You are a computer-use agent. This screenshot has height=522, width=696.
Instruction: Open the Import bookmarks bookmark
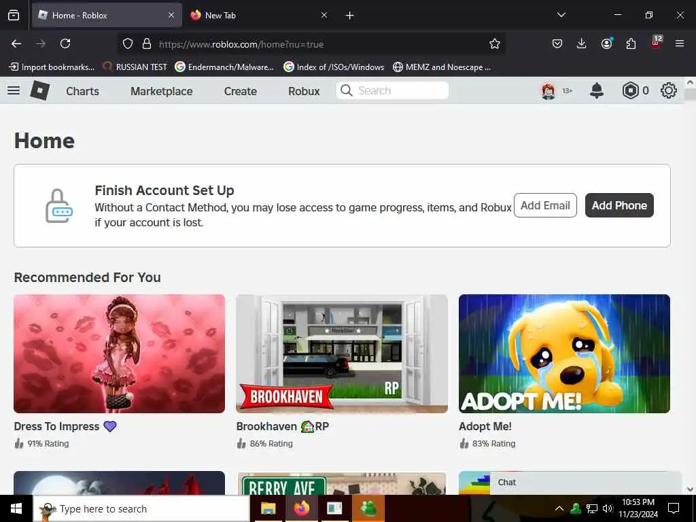tap(52, 67)
